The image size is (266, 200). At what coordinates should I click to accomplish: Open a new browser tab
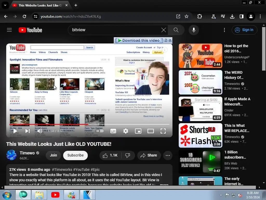pyautogui.click(x=76, y=5)
